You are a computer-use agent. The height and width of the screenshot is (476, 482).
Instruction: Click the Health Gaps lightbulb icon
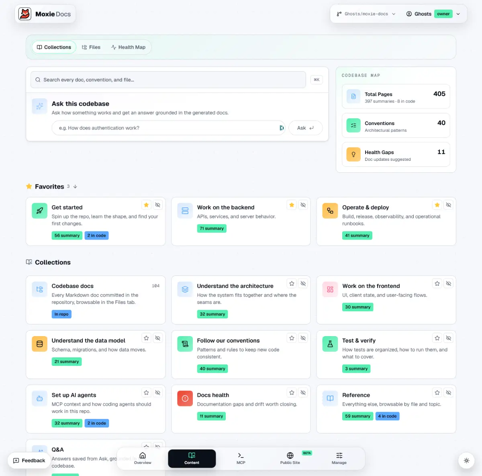coord(353,154)
